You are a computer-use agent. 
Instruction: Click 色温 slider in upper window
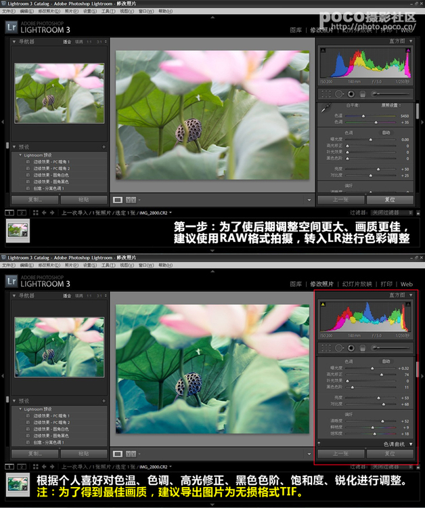coord(371,116)
